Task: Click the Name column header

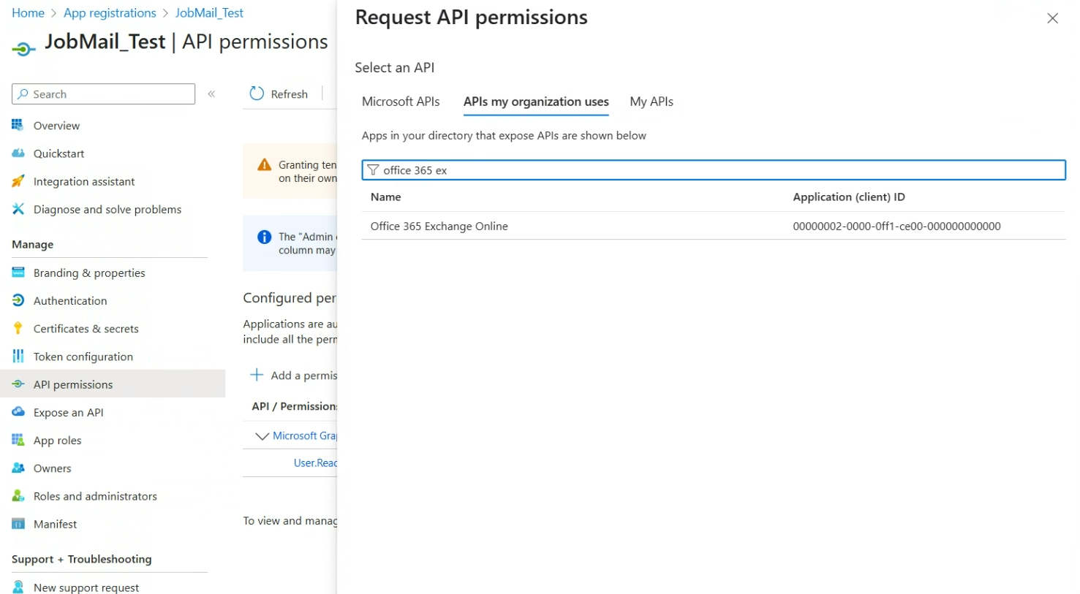Action: [385, 197]
